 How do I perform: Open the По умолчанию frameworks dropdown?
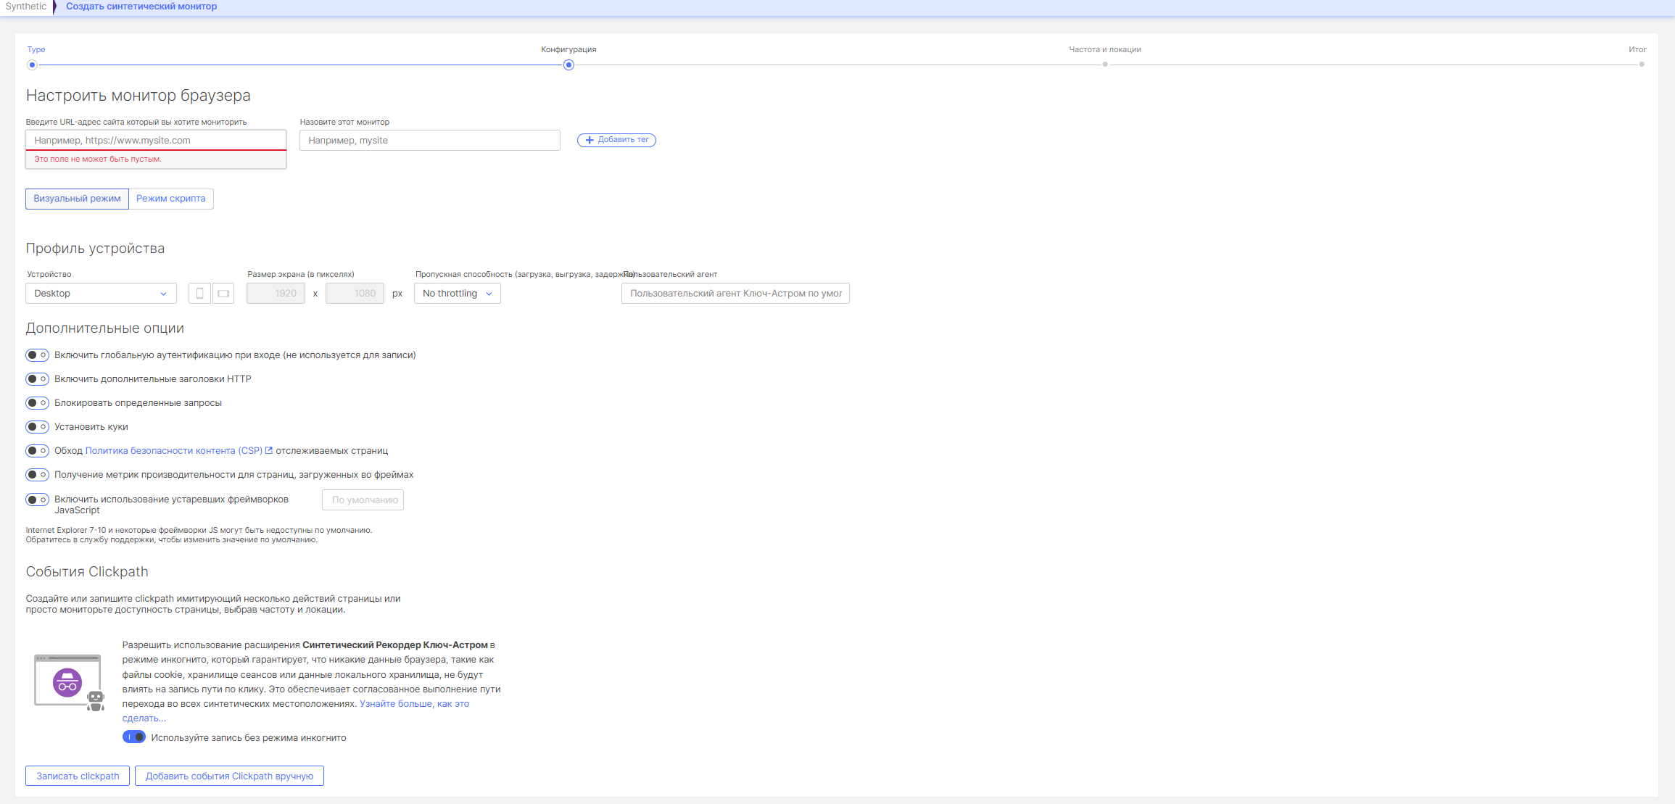pyautogui.click(x=363, y=500)
